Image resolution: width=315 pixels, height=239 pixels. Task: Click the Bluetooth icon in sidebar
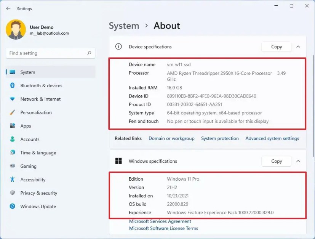(x=13, y=85)
